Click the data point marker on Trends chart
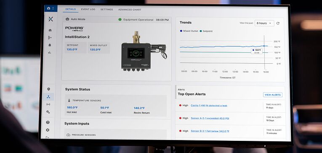This screenshot has height=153, width=322. pyautogui.click(x=264, y=46)
